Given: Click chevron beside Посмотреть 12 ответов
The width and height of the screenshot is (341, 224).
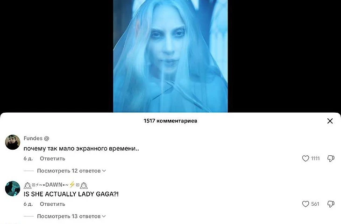Looking at the screenshot, I should [104, 171].
